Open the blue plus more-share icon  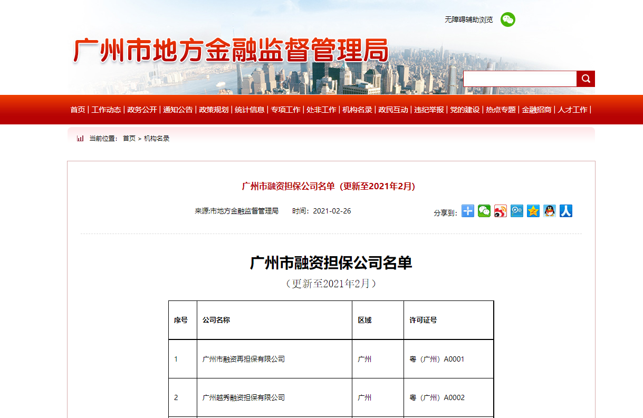pos(468,211)
